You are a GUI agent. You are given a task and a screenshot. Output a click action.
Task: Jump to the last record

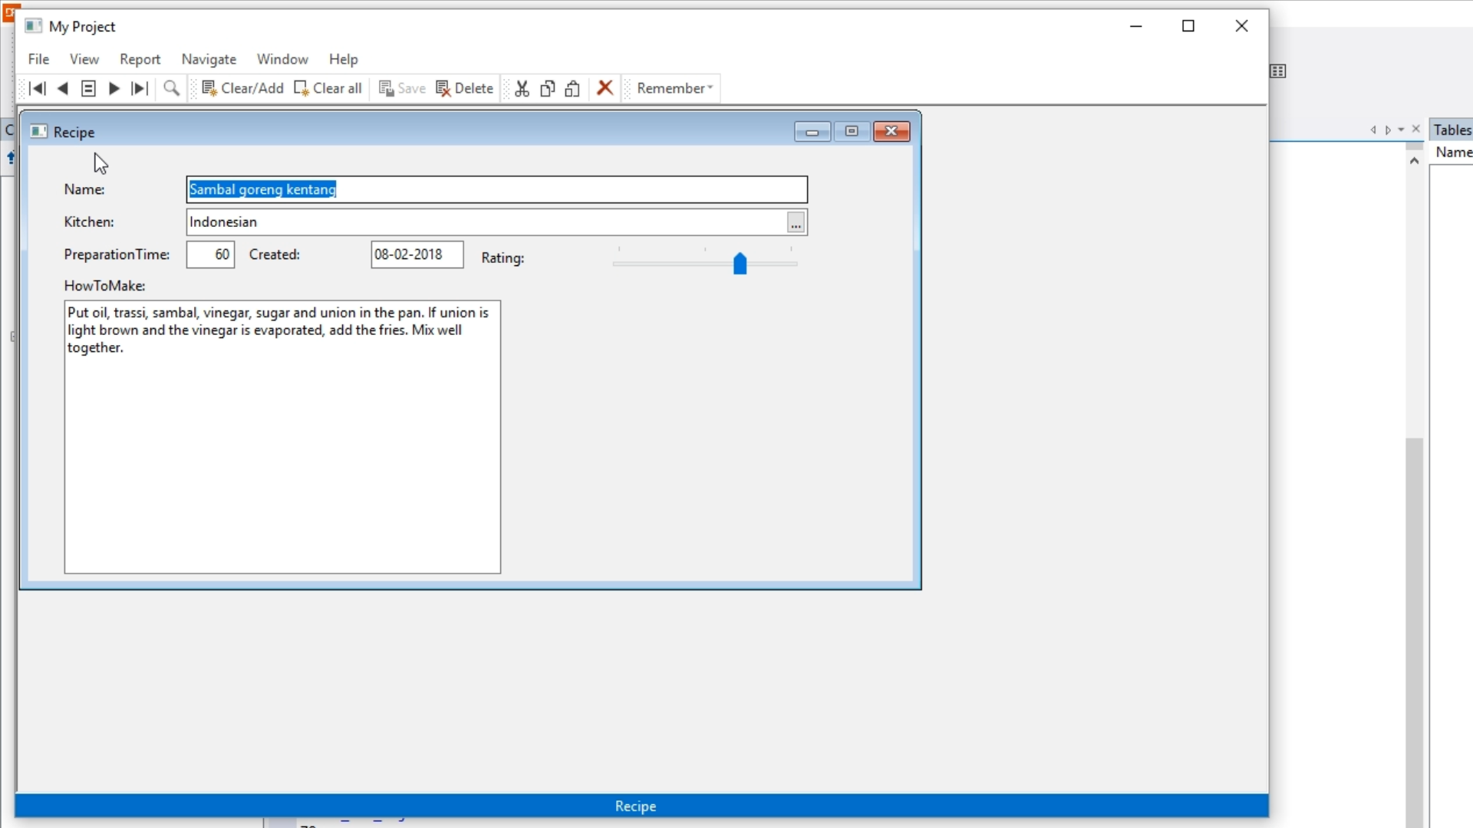pyautogui.click(x=140, y=88)
